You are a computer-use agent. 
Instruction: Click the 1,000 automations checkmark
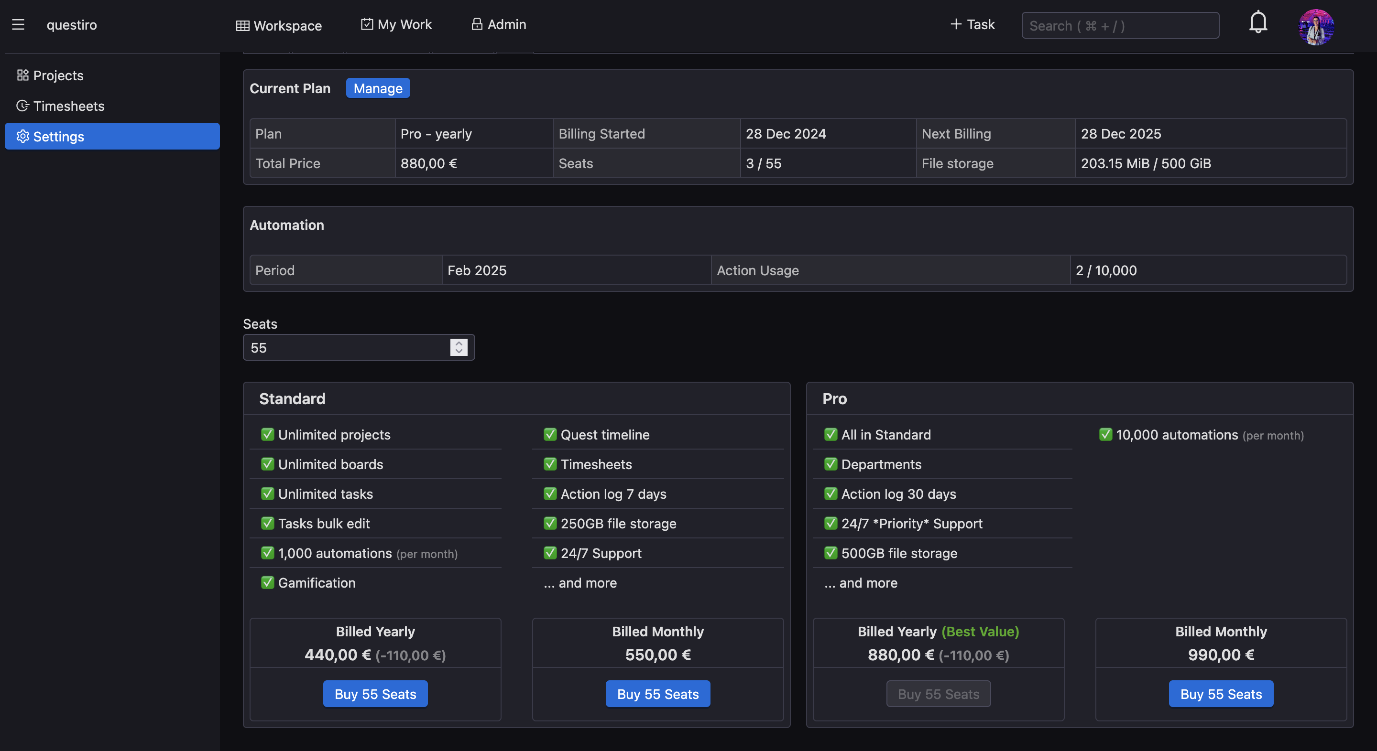click(x=267, y=553)
